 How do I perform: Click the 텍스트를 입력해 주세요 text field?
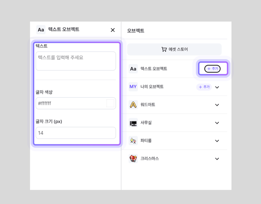tap(76, 61)
